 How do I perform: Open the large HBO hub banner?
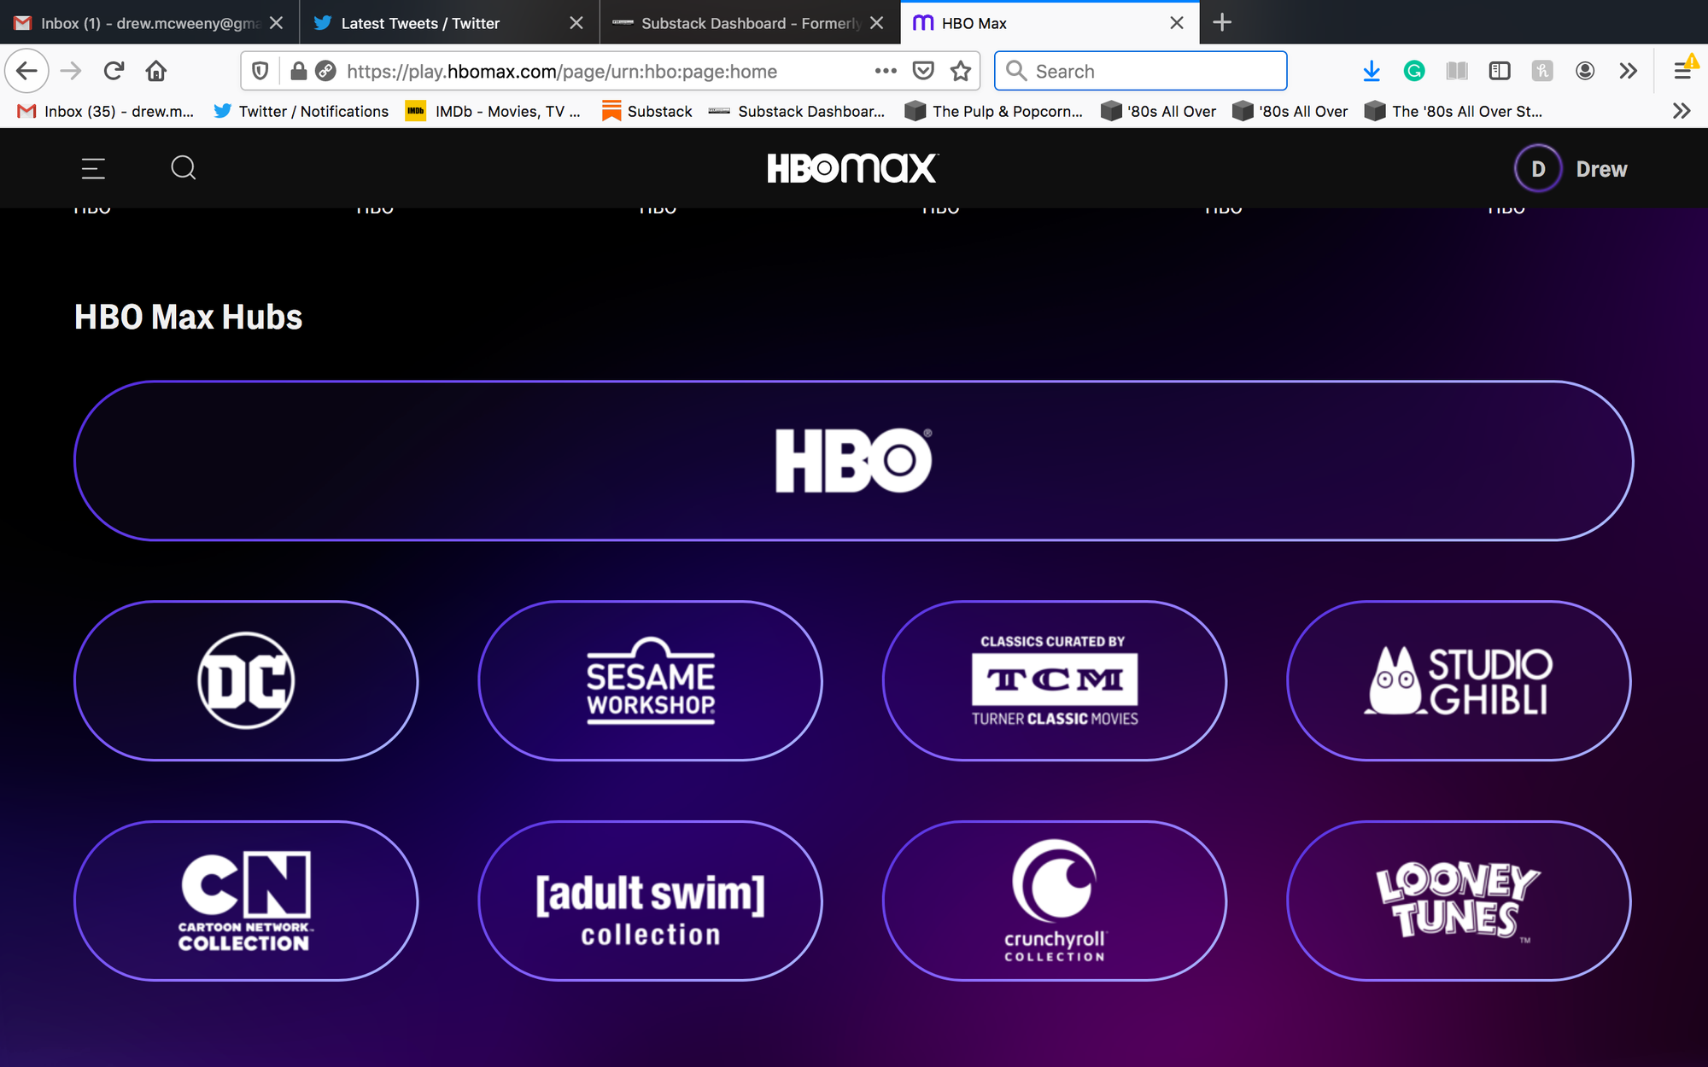click(853, 461)
